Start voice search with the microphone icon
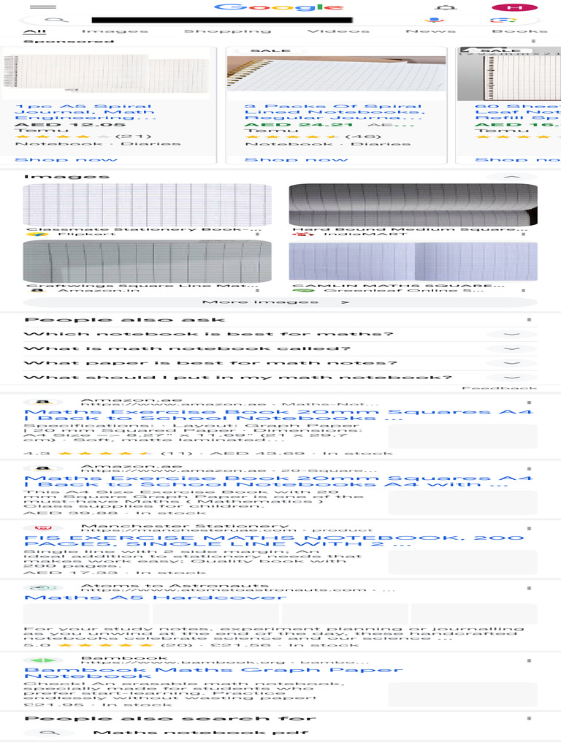Screen dimensions: 561x748 click(434, 20)
